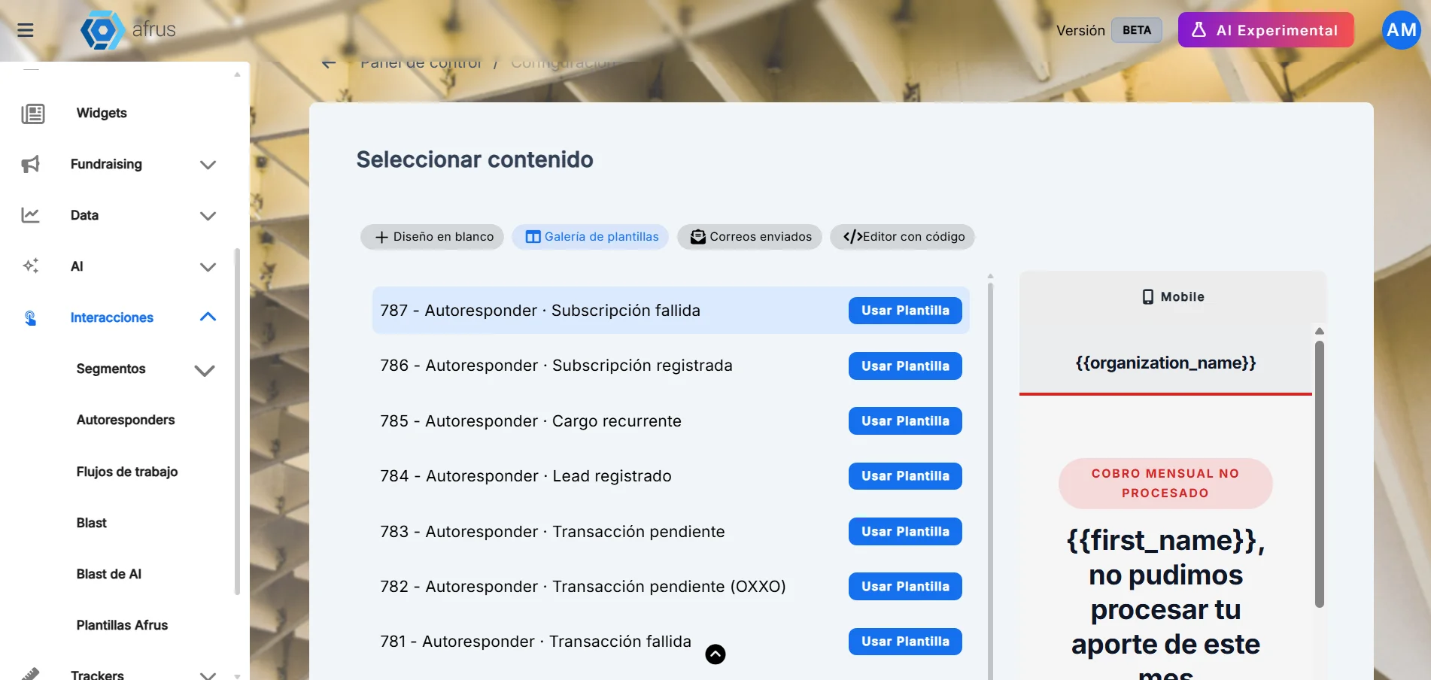Expand the AI section chevron

208,267
